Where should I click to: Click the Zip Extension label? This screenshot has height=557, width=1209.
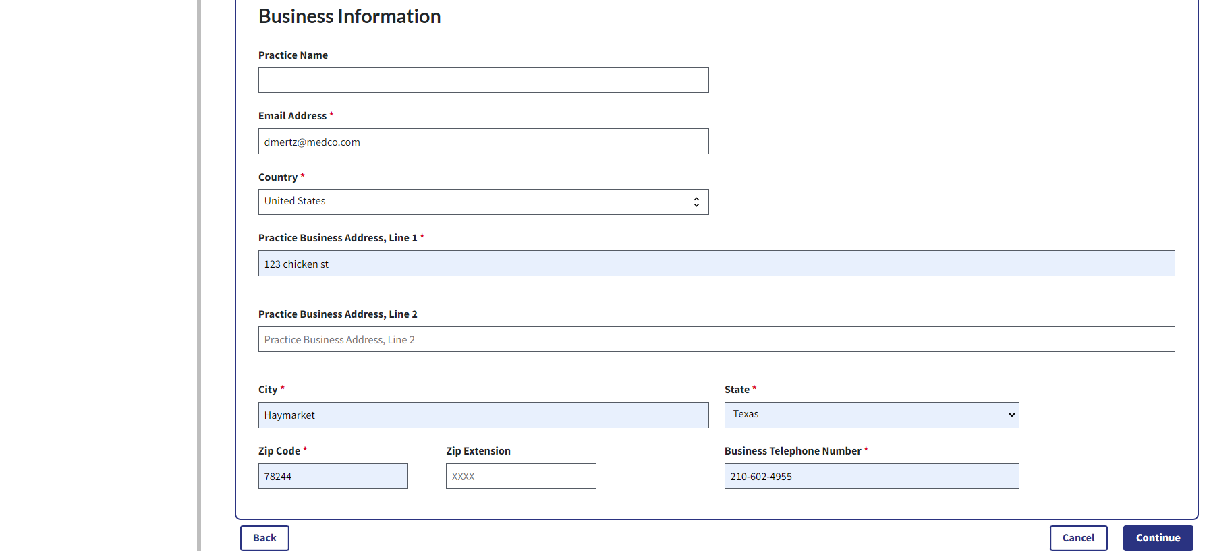pyautogui.click(x=478, y=451)
